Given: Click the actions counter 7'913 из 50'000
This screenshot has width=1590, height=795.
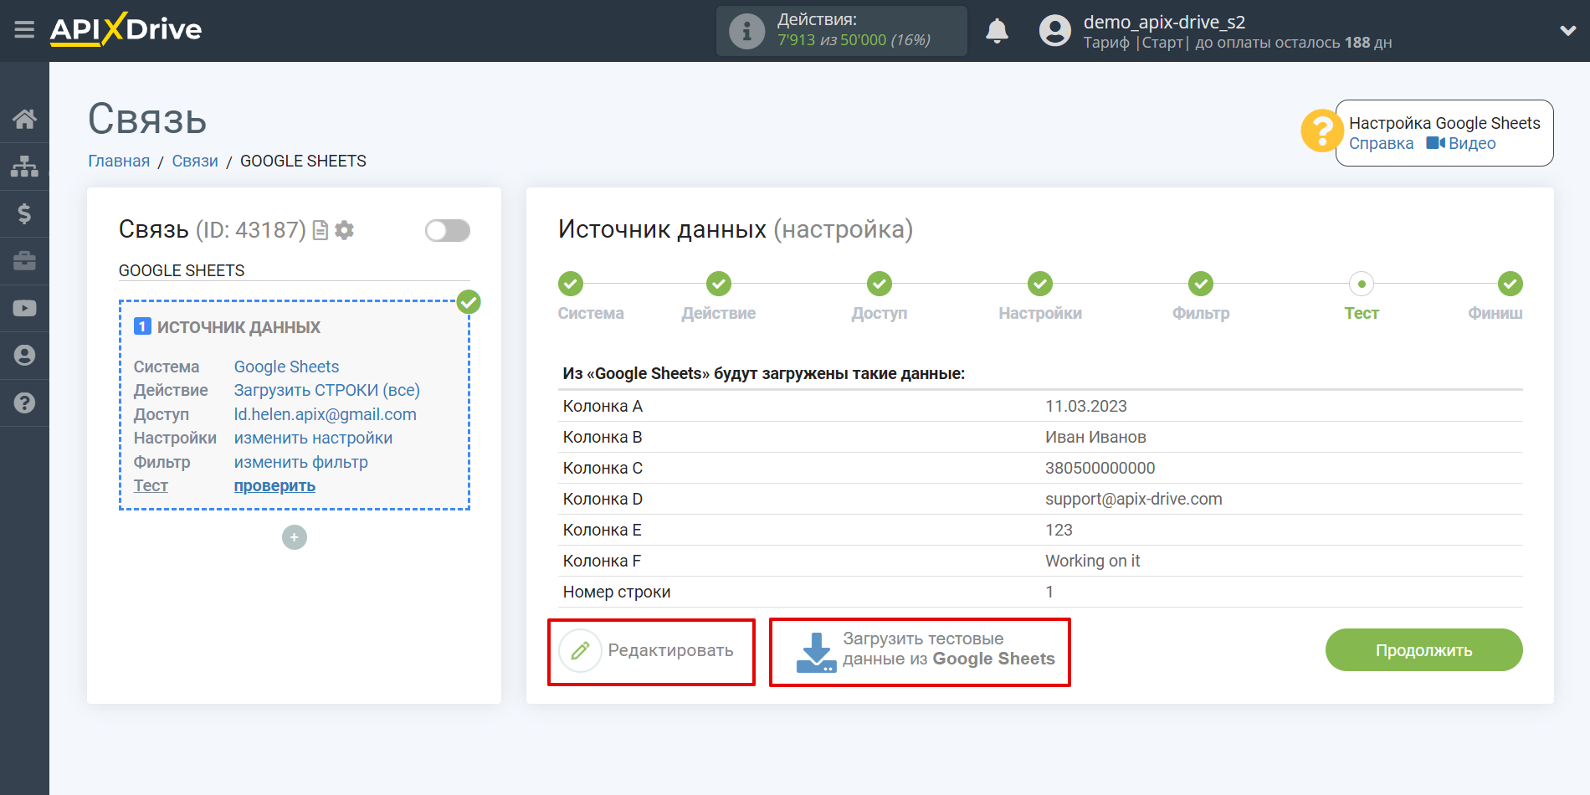Looking at the screenshot, I should click(854, 40).
